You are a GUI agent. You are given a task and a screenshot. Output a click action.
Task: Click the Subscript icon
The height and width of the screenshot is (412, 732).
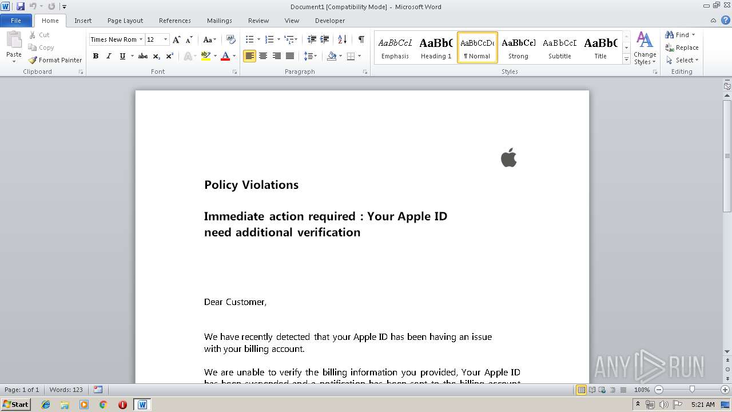click(157, 56)
